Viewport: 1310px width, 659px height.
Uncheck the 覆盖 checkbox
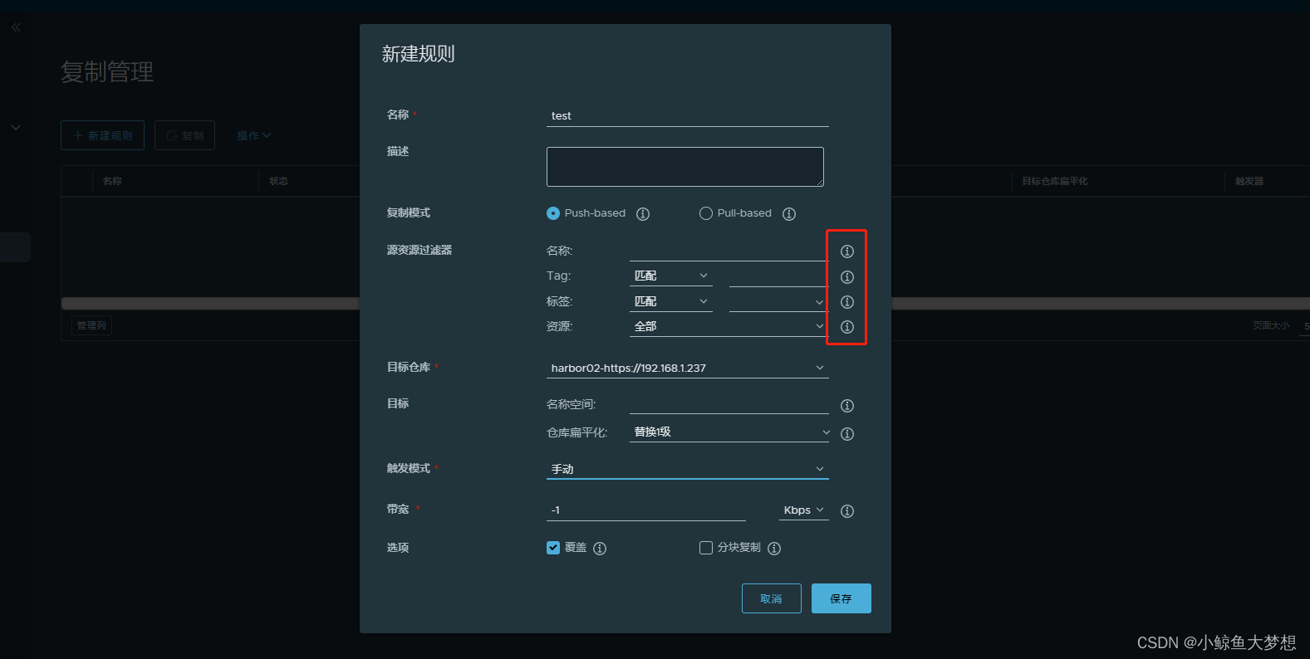point(553,548)
